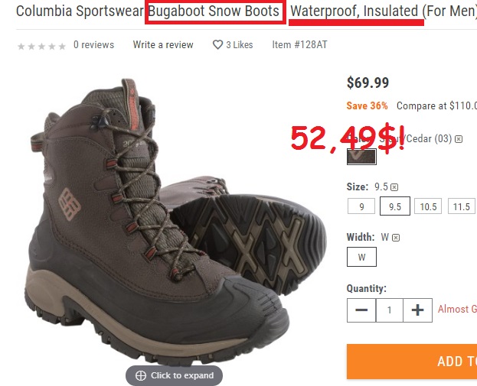
Task: Click the expand magnifier icon on image
Action: [141, 375]
